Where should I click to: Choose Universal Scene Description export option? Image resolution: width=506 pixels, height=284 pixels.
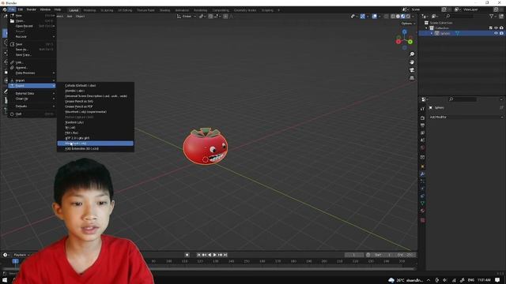95,96
